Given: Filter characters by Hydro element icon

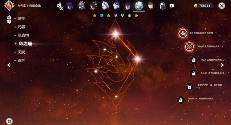Looking at the screenshot, I should (102, 15).
